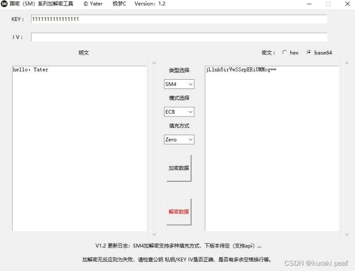Click the plaintext scrollbar up arrow
The height and width of the screenshot is (271, 355).
coord(154,63)
